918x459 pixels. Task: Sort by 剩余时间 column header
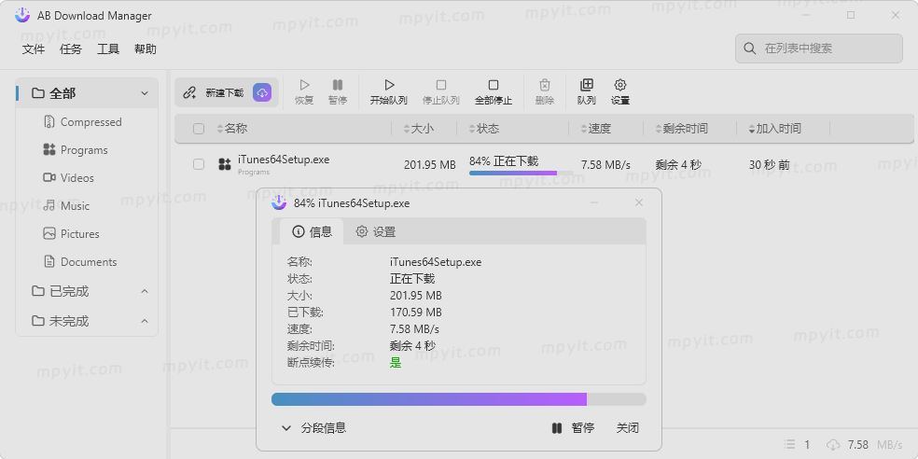coord(681,129)
